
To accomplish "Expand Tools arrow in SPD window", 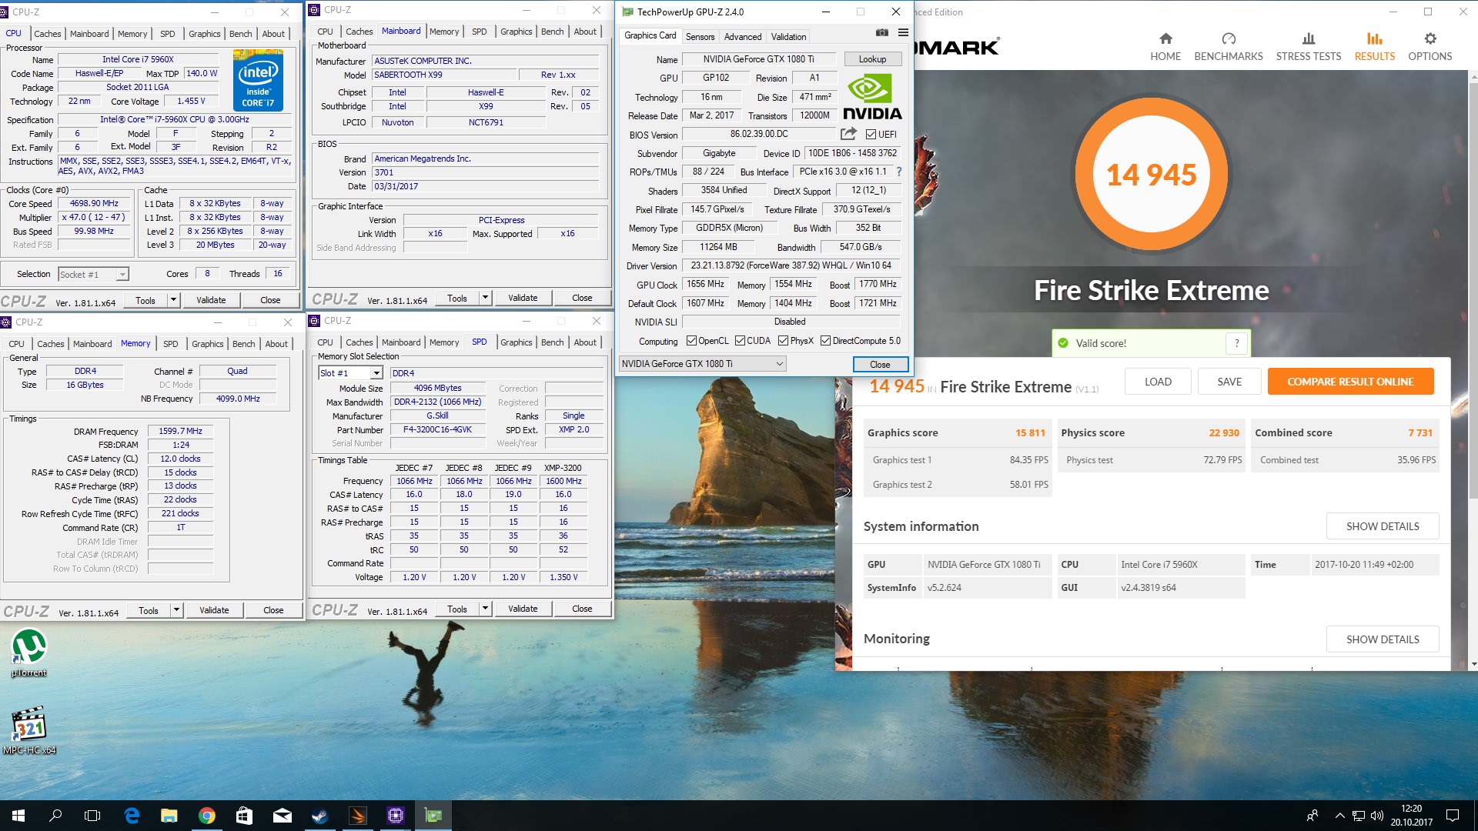I will 486,609.
